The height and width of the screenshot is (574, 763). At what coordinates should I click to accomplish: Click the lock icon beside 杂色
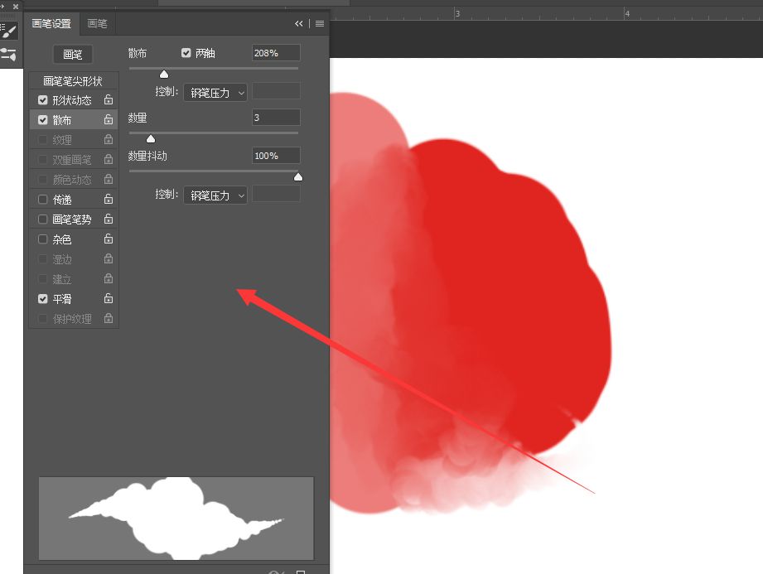pyautogui.click(x=109, y=239)
